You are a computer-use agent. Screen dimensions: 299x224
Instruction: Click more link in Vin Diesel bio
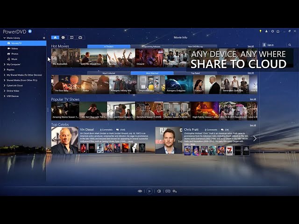(x=130, y=141)
